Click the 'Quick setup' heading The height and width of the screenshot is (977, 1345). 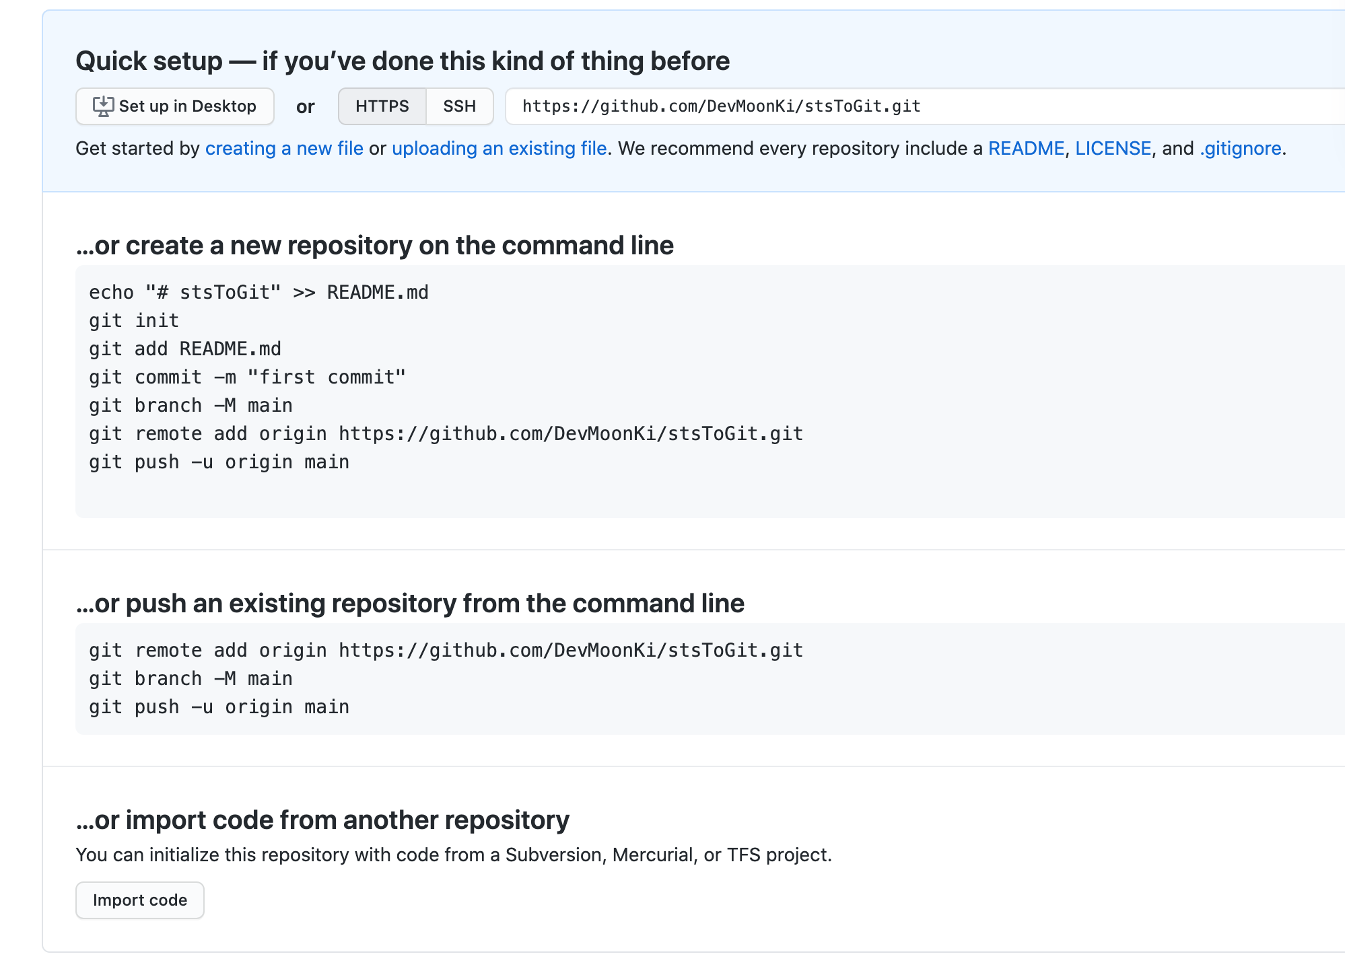click(x=402, y=61)
